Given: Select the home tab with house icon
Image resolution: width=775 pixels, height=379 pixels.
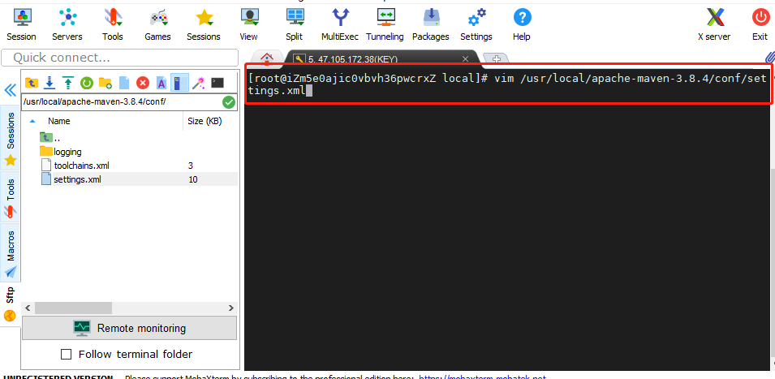Looking at the screenshot, I should click(267, 58).
